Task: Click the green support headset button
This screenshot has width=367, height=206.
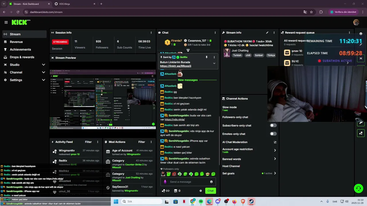Action: tap(358, 188)
